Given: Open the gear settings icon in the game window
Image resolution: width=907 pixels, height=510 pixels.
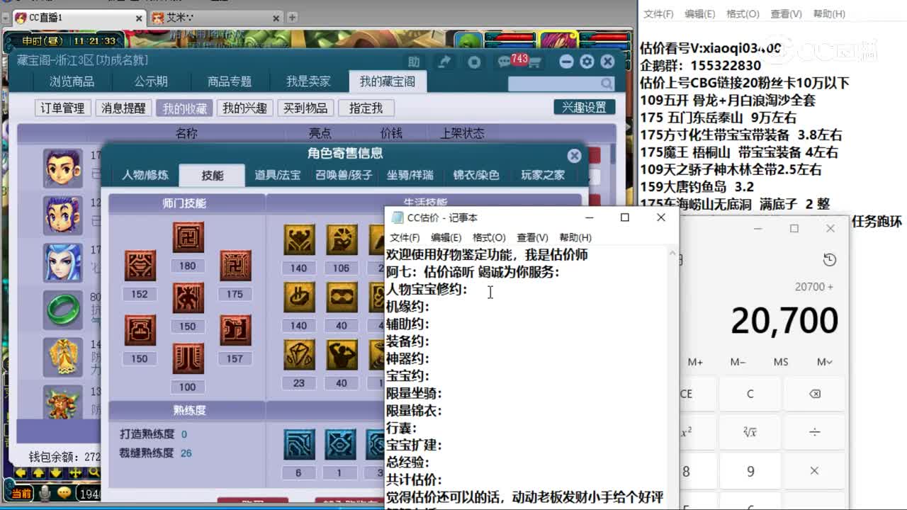Looking at the screenshot, I should (587, 62).
